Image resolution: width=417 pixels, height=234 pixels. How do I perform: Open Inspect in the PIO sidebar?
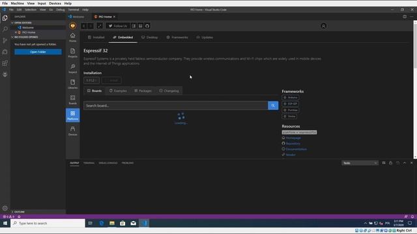[72, 68]
